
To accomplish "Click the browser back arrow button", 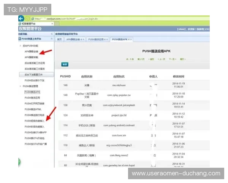I will tap(21, 19).
